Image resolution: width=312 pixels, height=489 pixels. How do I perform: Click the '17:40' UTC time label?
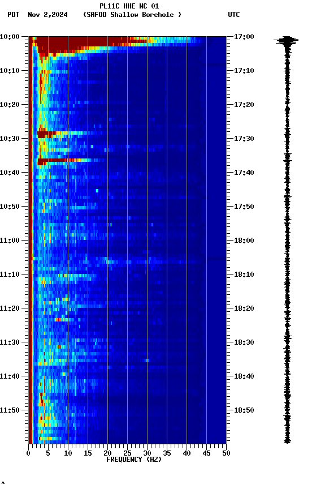(x=244, y=173)
